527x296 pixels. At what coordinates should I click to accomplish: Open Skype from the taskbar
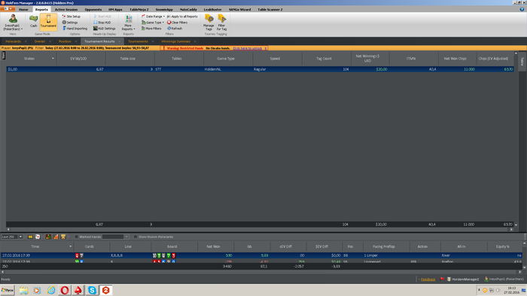92,290
